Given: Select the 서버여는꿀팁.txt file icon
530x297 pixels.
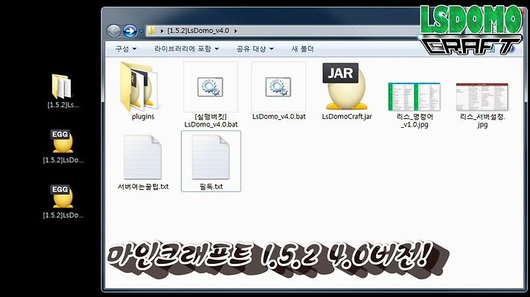Looking at the screenshot, I should click(x=143, y=157).
